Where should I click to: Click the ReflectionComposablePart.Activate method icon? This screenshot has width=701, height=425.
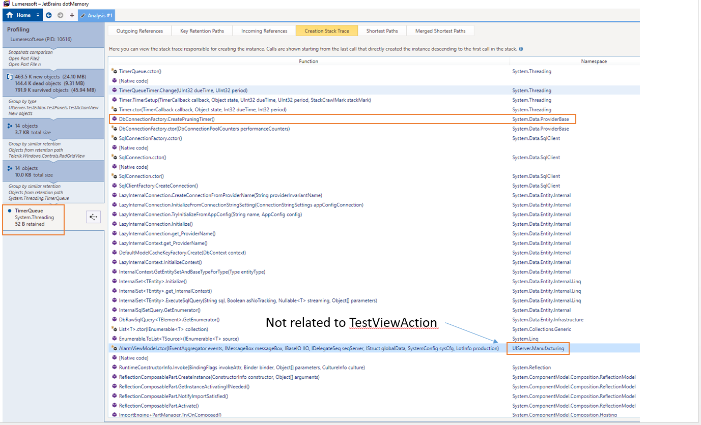(115, 406)
